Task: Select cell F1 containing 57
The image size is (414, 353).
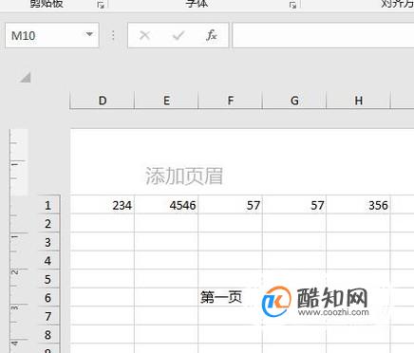Action: coord(231,205)
